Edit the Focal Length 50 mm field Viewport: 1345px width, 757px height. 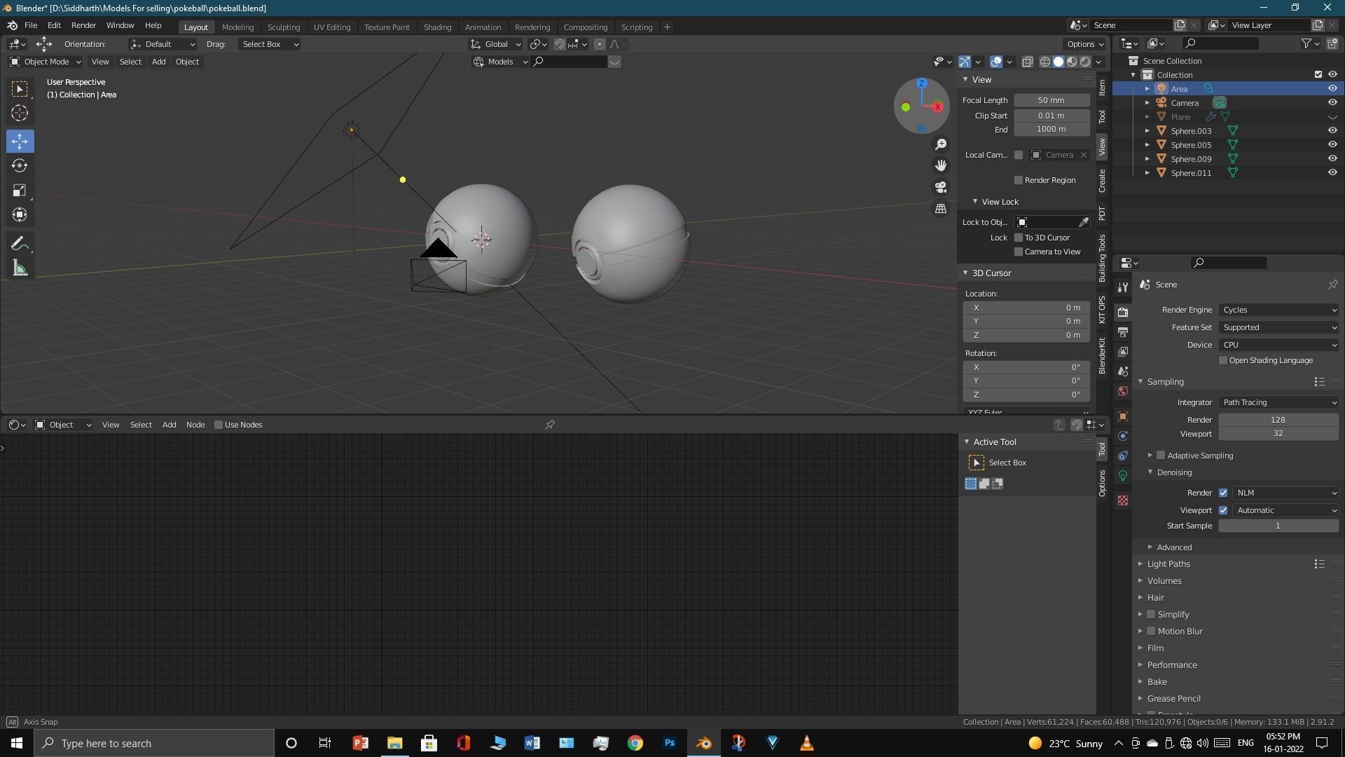(1051, 100)
